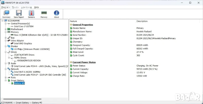The height and width of the screenshot is (104, 203).
Task: Open the Sensors thermometer icon
Action: tap(31, 14)
